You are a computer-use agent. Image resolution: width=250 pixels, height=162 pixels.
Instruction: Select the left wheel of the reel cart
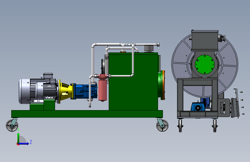pyautogui.click(x=180, y=125)
